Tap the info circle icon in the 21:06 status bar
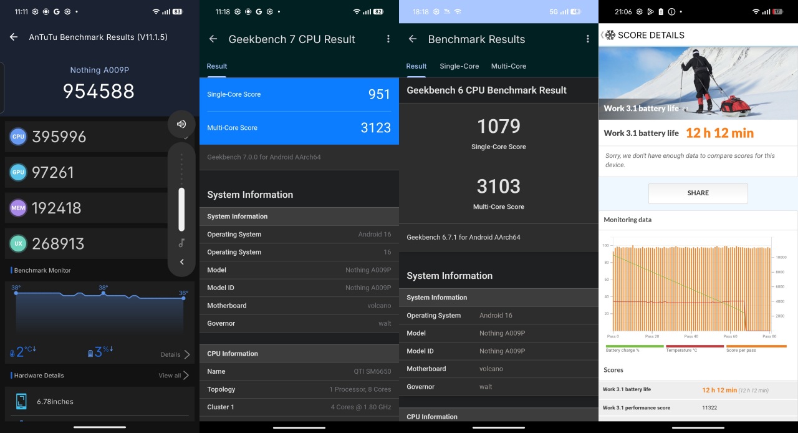 point(671,12)
